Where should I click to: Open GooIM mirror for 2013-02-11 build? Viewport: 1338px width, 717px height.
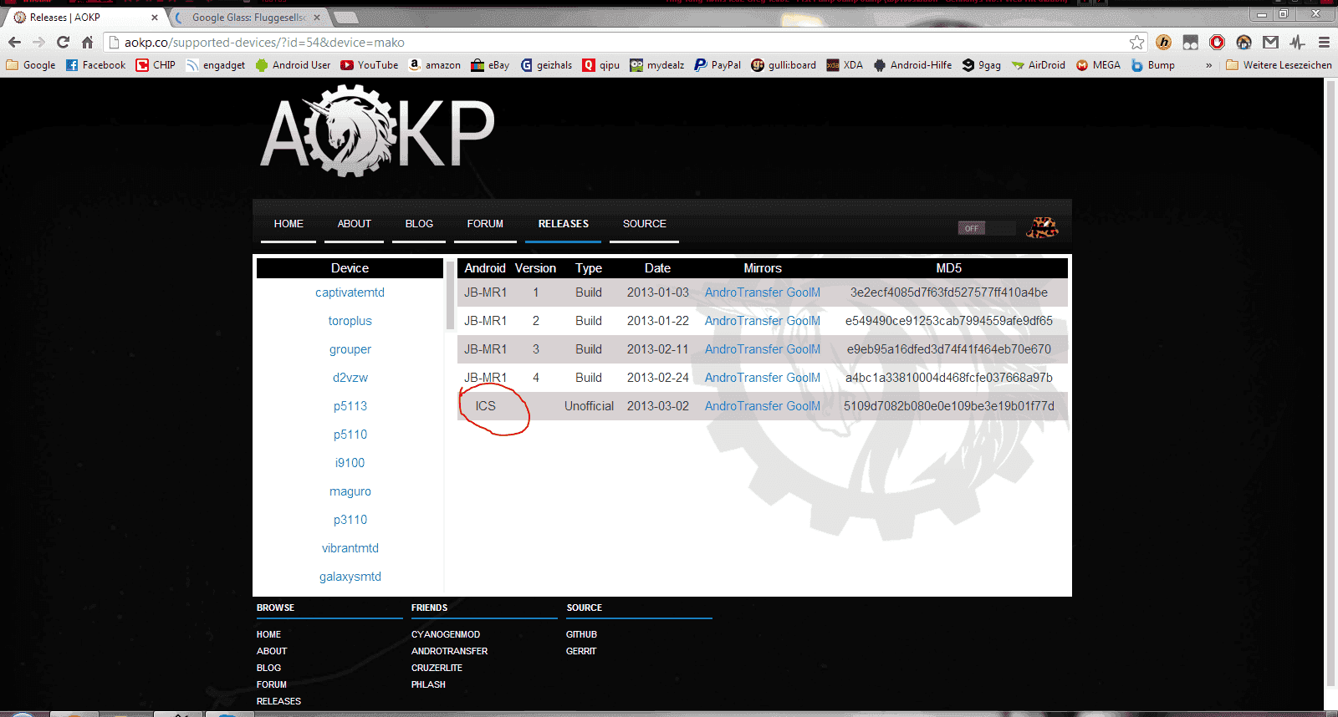tap(804, 349)
